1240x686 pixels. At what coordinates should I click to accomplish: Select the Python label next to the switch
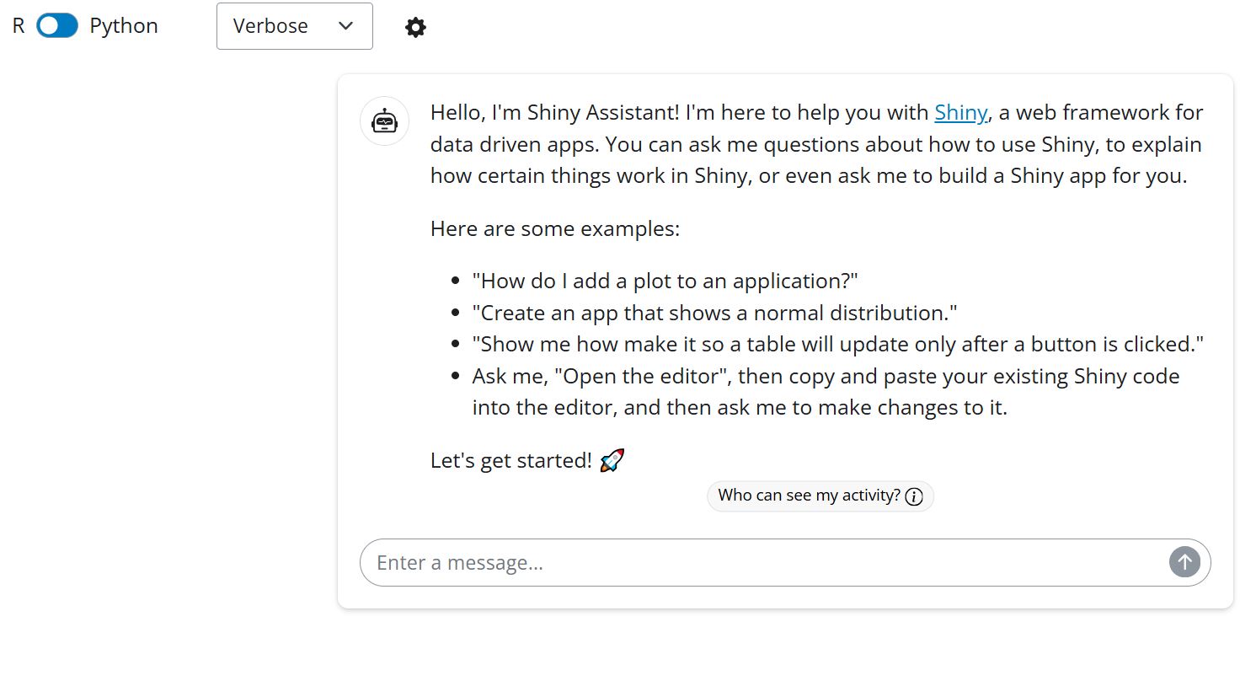pyautogui.click(x=124, y=26)
